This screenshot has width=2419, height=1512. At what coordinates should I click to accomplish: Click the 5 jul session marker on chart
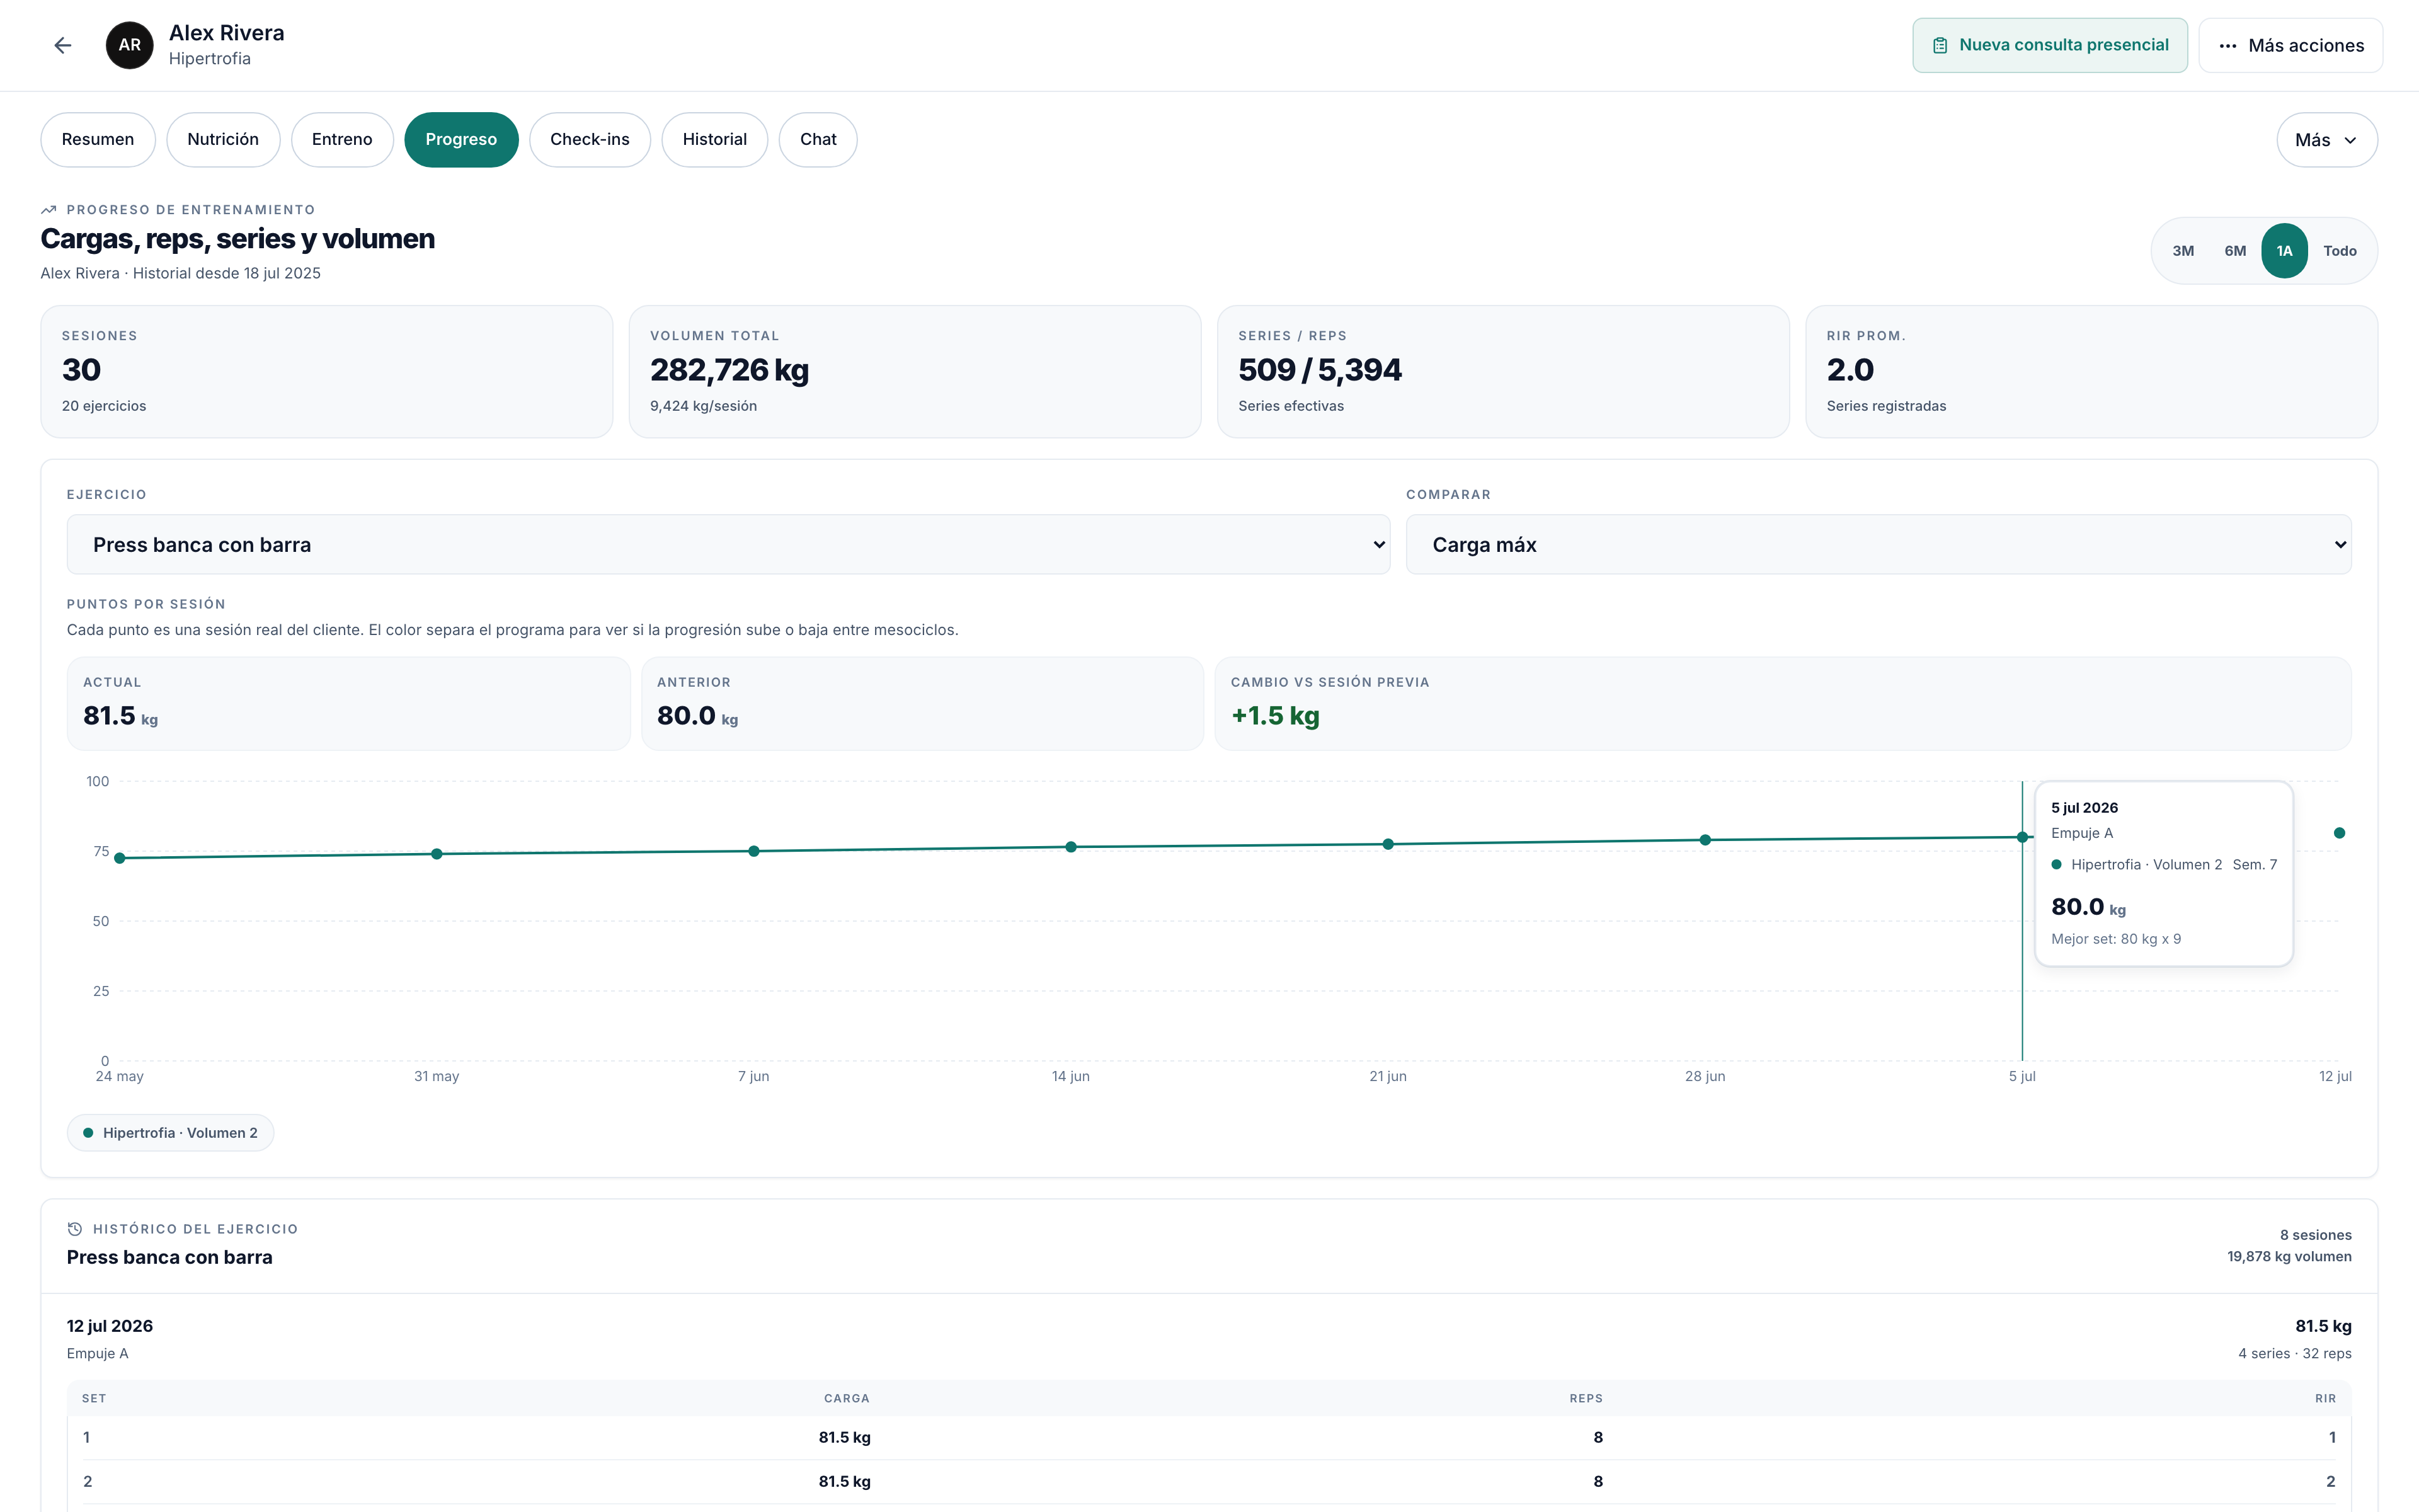point(2022,837)
